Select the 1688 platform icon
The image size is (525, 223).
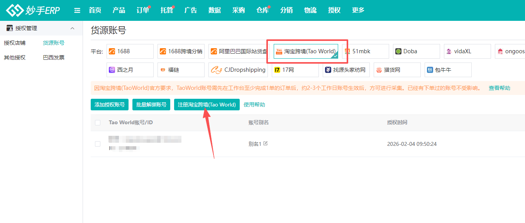[112, 51]
